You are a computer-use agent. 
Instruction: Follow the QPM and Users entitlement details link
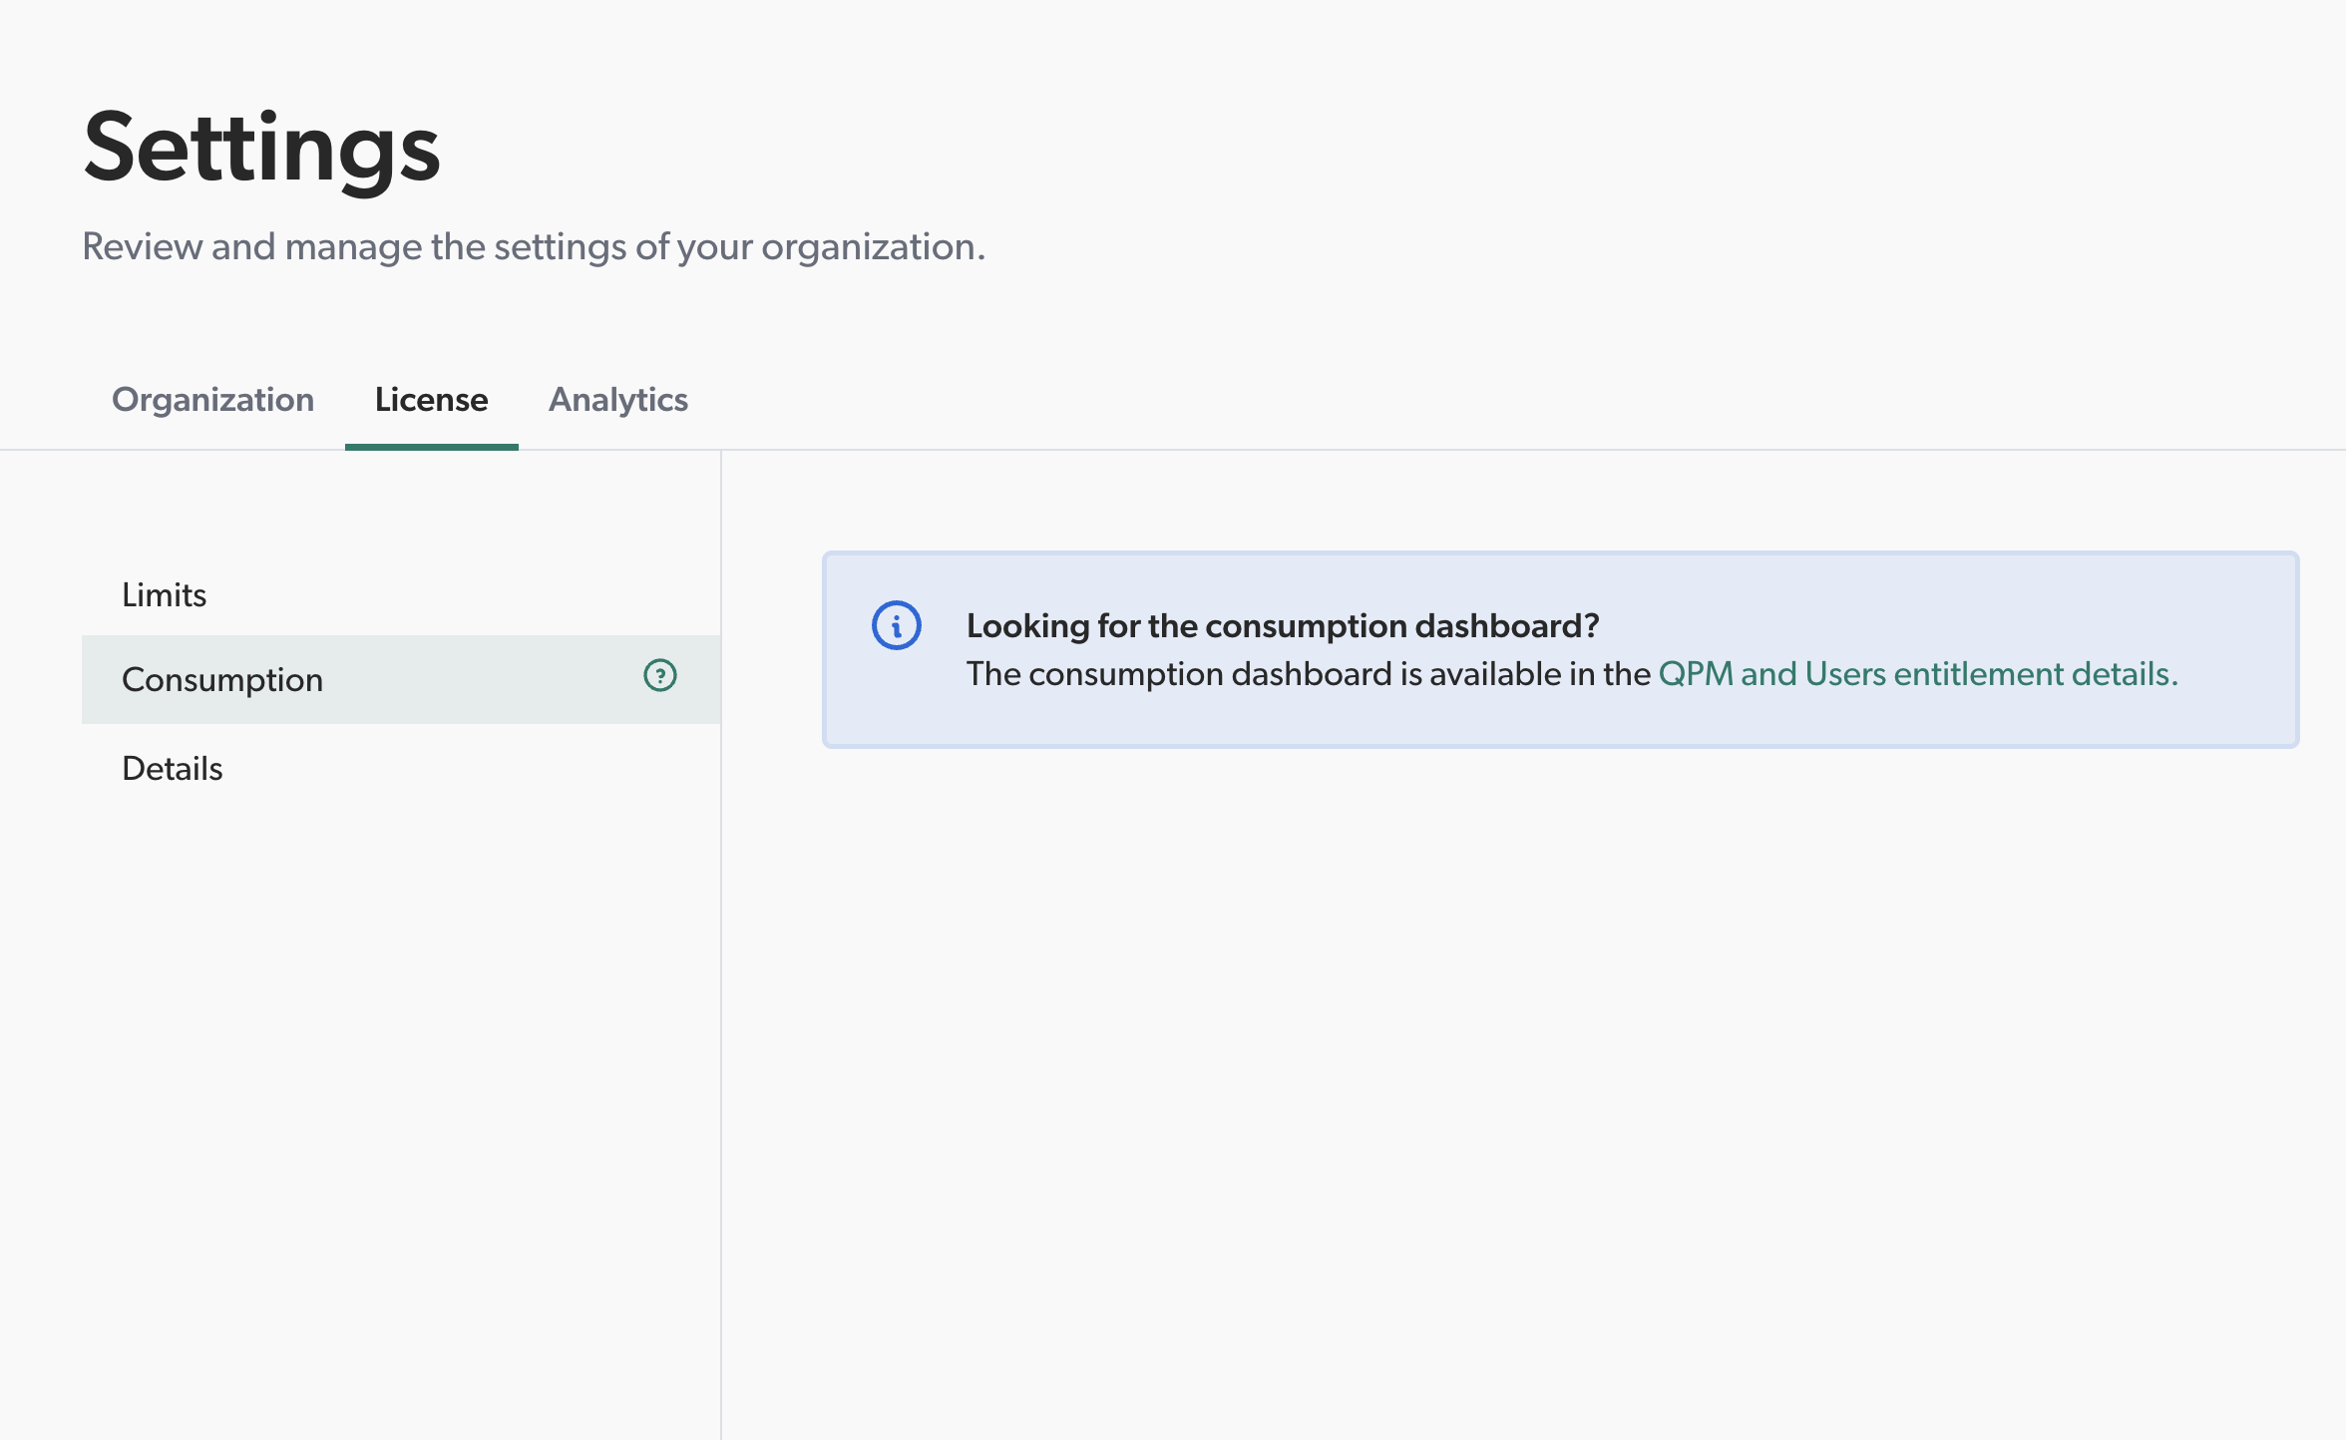[1918, 674]
